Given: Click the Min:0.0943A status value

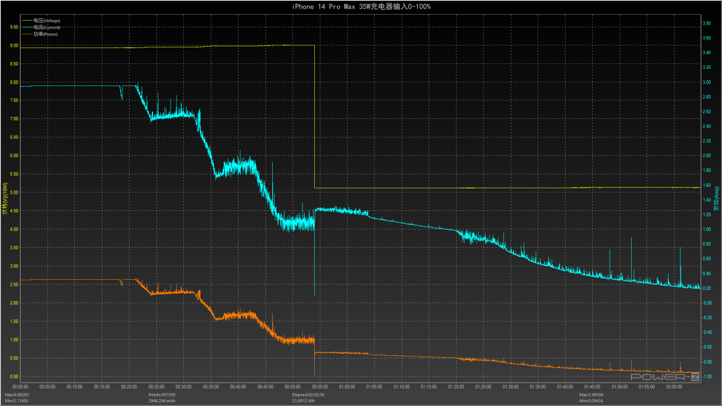Looking at the screenshot, I should coord(591,401).
